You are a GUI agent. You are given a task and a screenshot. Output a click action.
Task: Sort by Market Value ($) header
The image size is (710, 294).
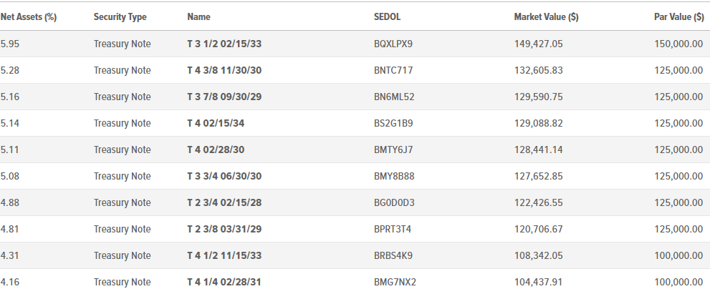pos(546,17)
